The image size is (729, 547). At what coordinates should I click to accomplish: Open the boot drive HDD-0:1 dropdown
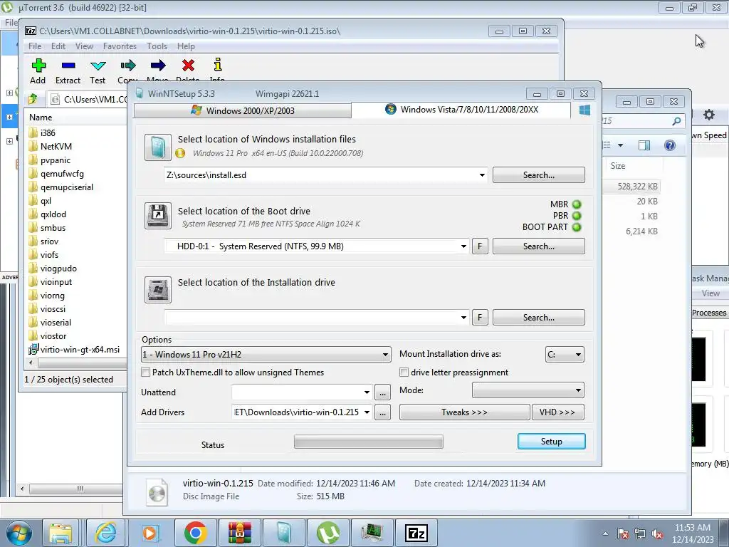pyautogui.click(x=463, y=246)
